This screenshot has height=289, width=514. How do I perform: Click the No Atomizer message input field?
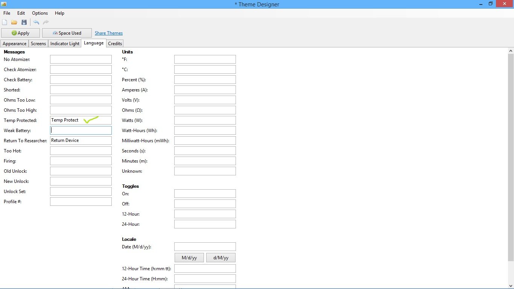pyautogui.click(x=81, y=59)
